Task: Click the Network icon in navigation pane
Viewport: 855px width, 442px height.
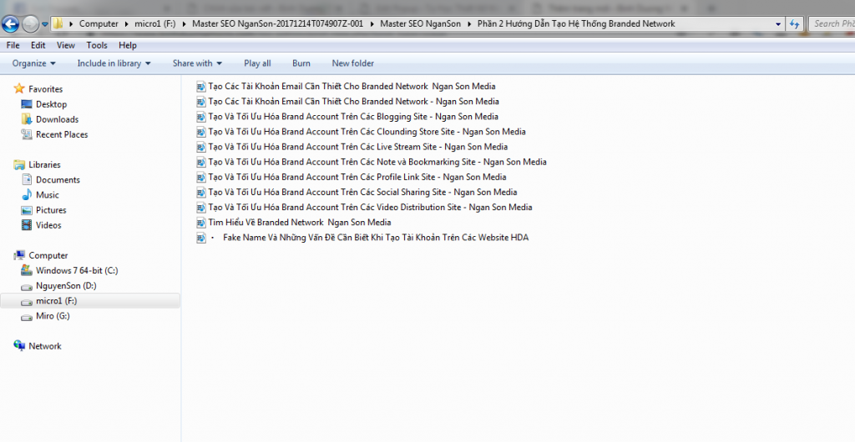Action: pos(19,346)
